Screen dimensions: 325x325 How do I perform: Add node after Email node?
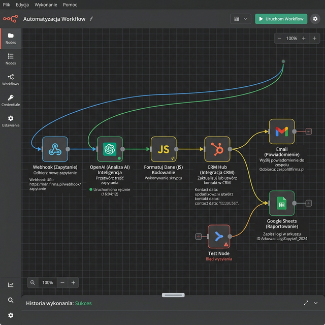pyautogui.click(x=309, y=132)
